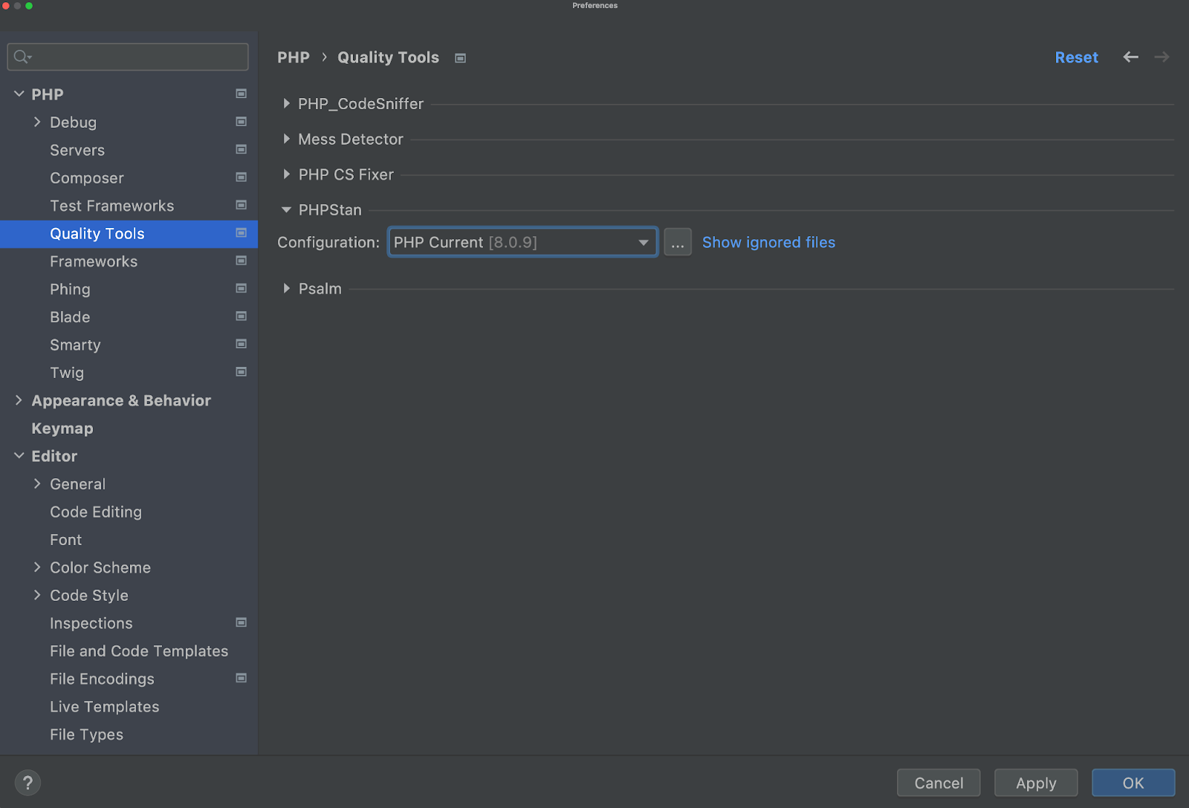Click the ellipsis button next to Configuration
Viewport: 1189px width, 808px height.
point(678,242)
